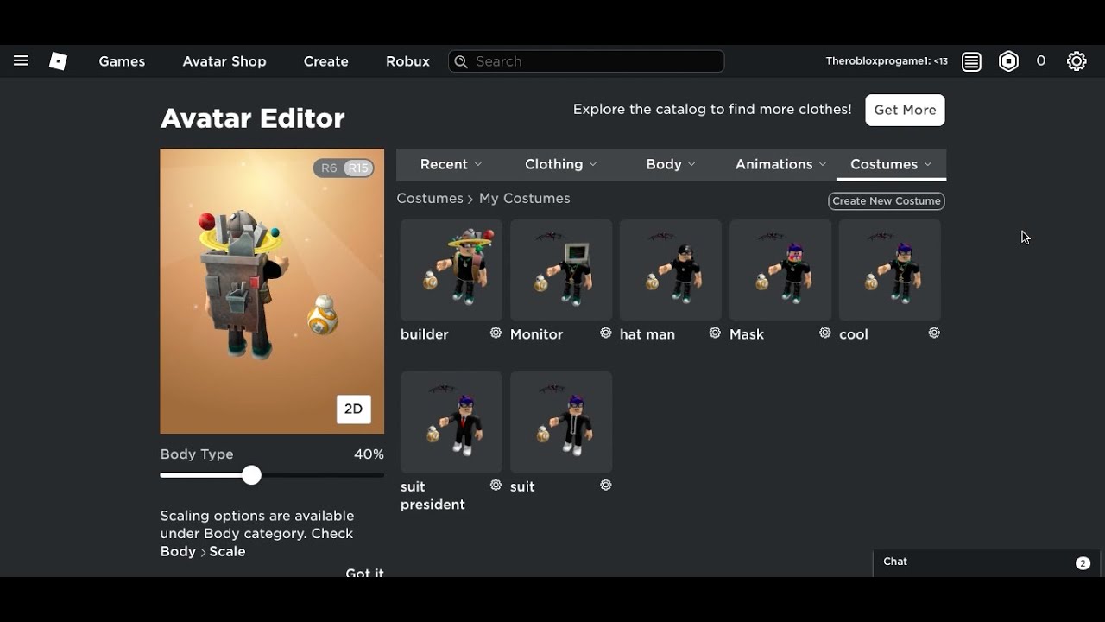Click the Get More button
Viewport: 1105px width, 622px height.
pyautogui.click(x=905, y=110)
